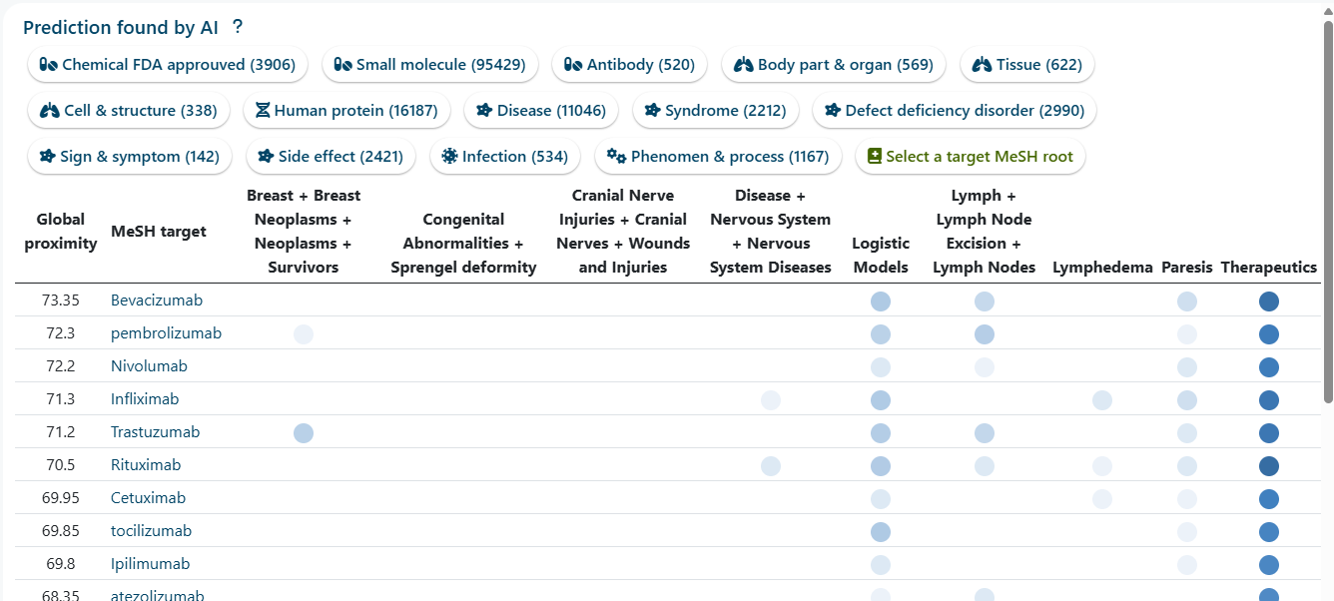
Task: Select Body part & organ filter
Action: coord(834,65)
